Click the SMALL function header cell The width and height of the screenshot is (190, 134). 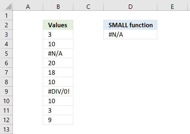130,25
